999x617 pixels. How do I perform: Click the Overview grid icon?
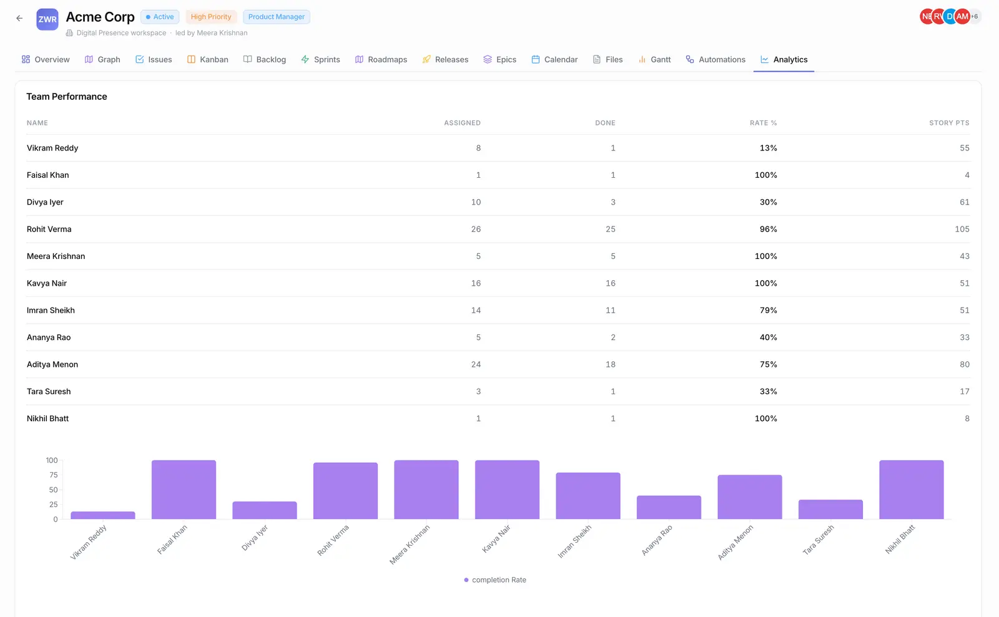point(26,59)
